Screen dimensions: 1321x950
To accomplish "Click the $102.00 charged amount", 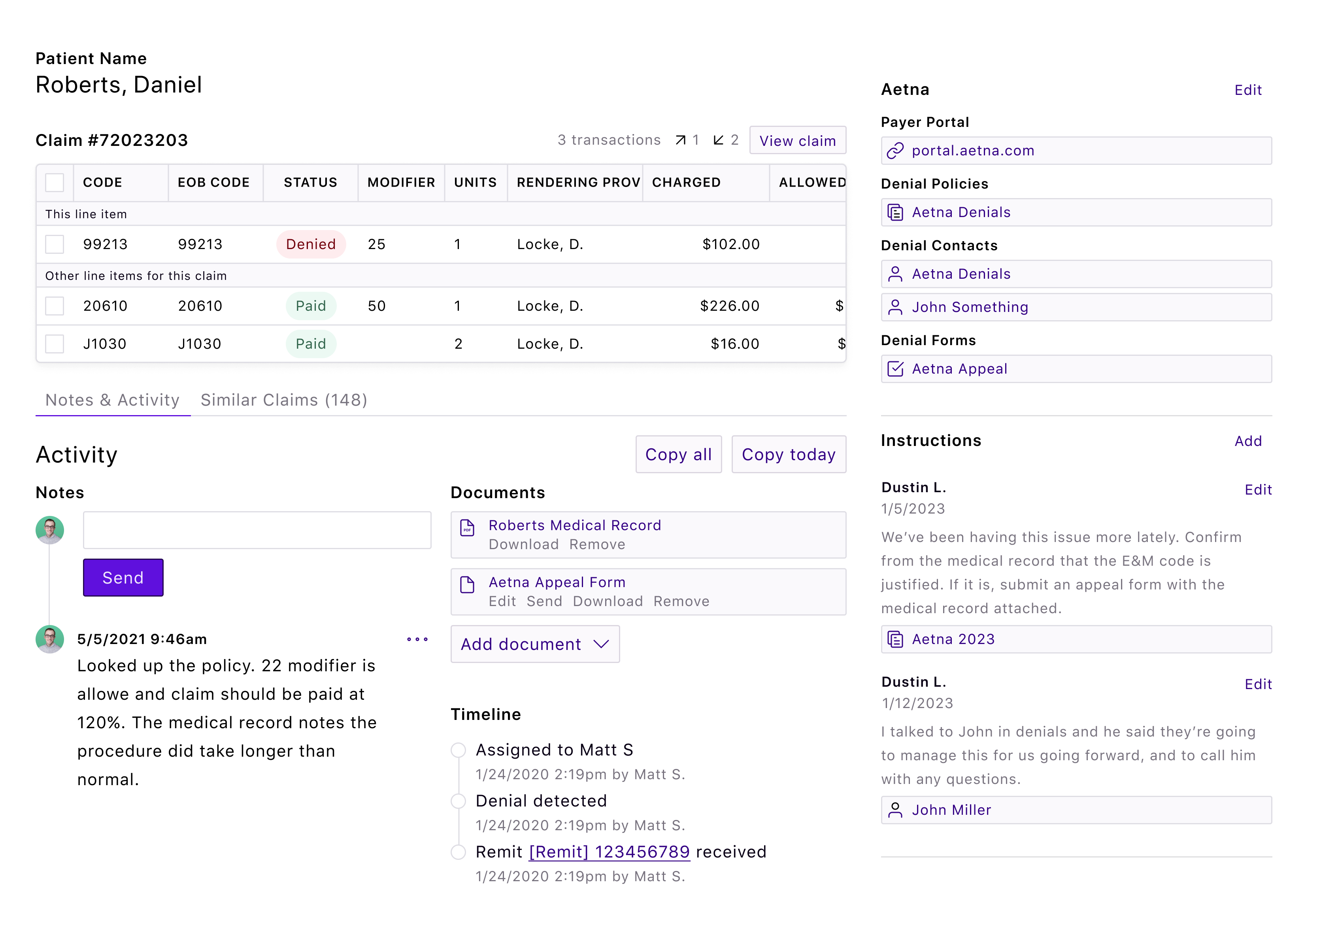I will tap(731, 244).
